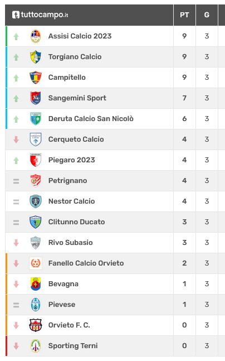Select the Clitunno Ducato team name
Screen dimensions: 225x361
pyautogui.click(x=76, y=222)
